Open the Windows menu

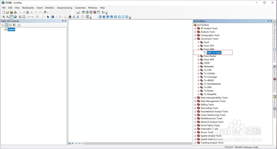(93, 8)
